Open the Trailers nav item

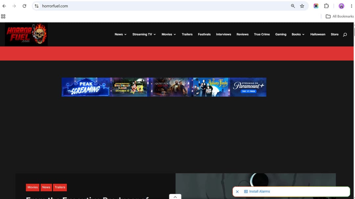tap(187, 35)
